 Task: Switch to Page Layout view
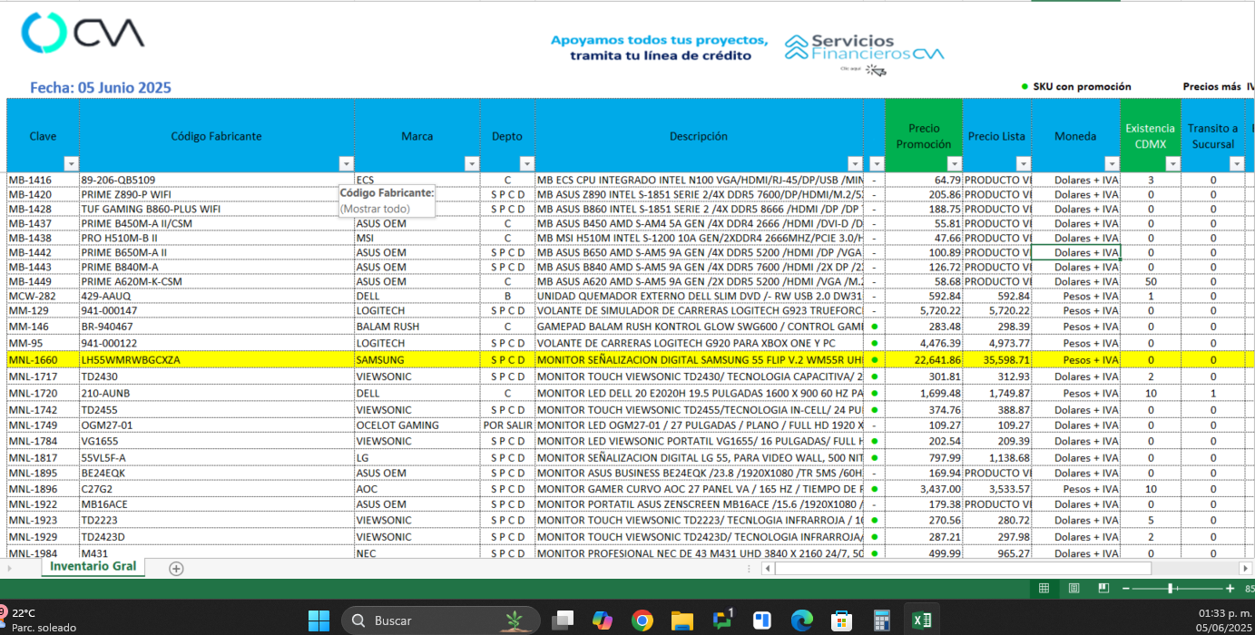pyautogui.click(x=1074, y=589)
